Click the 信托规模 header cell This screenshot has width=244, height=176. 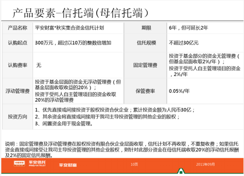pyautogui.click(x=146, y=43)
